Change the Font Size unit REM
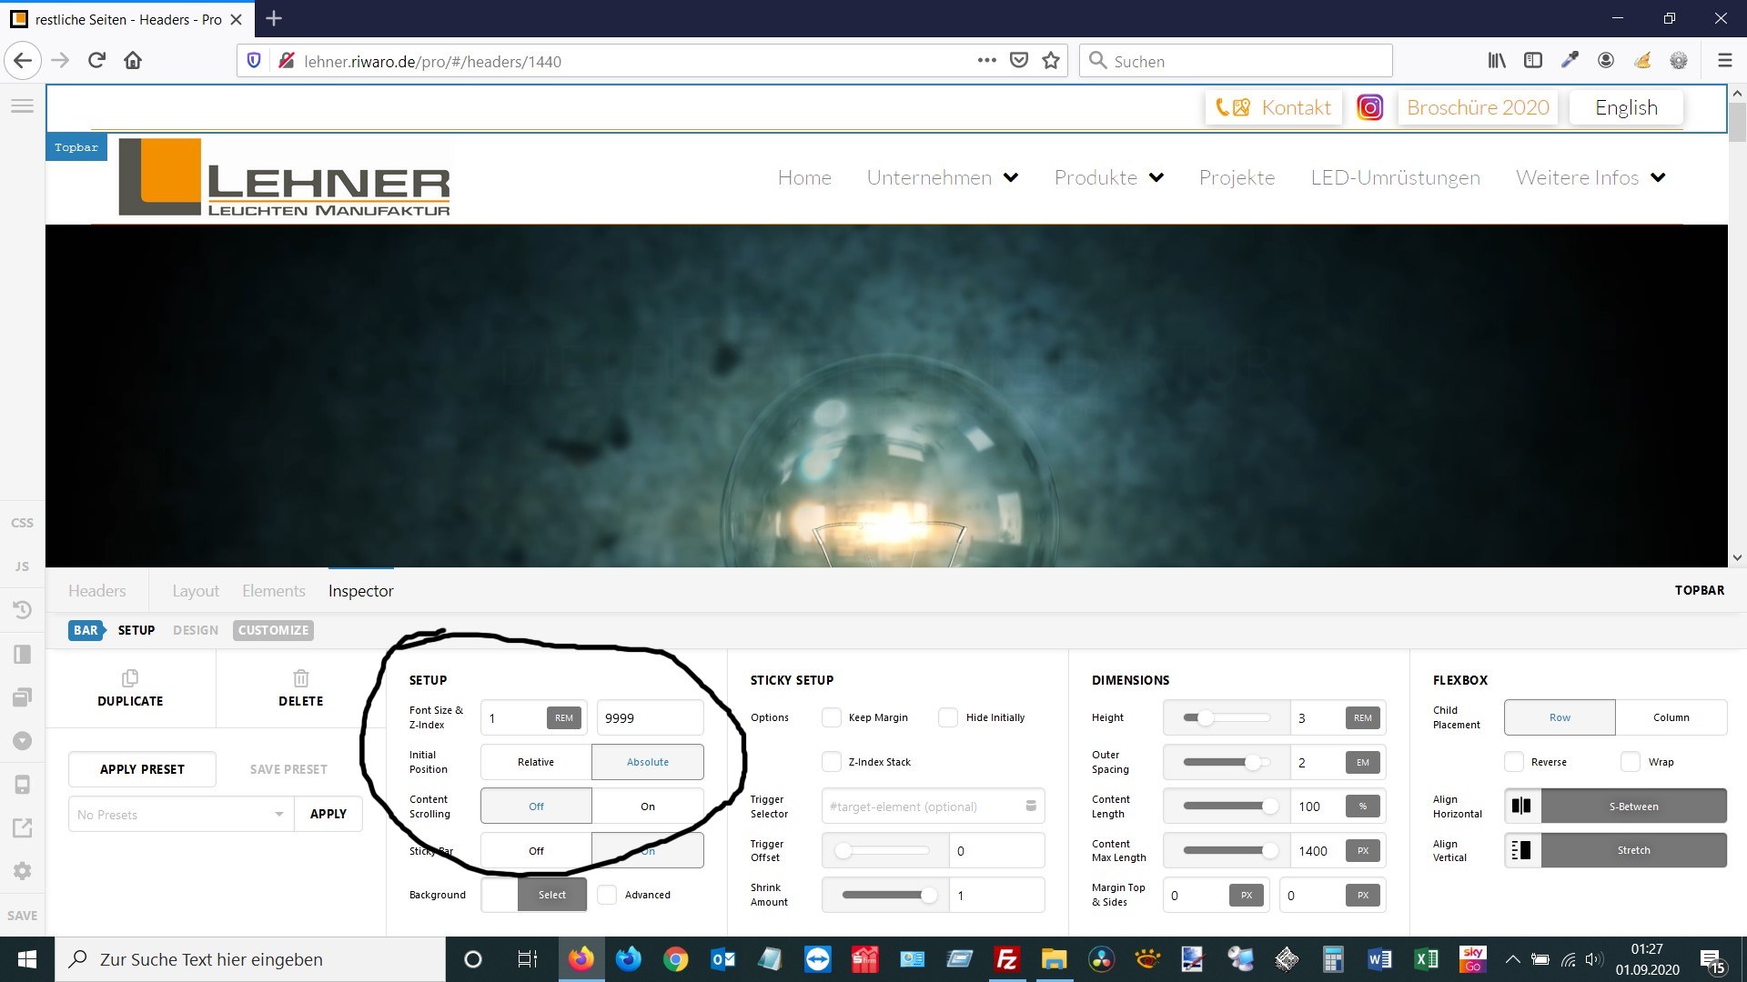 pos(564,717)
